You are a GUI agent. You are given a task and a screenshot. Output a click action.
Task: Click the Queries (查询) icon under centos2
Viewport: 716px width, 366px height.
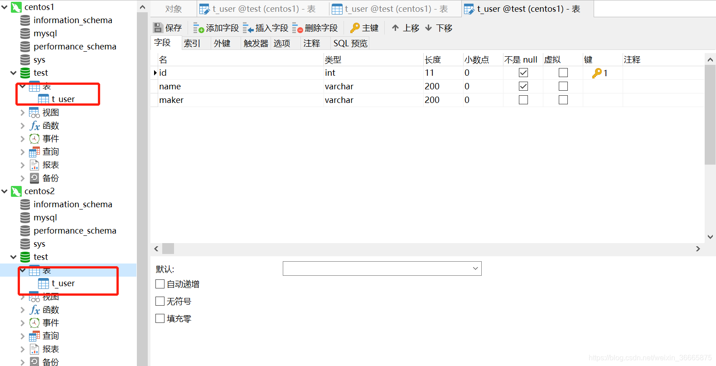coord(34,336)
